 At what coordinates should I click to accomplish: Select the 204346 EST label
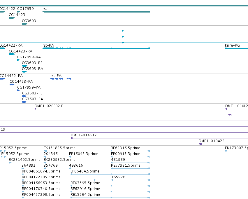(51, 154)
